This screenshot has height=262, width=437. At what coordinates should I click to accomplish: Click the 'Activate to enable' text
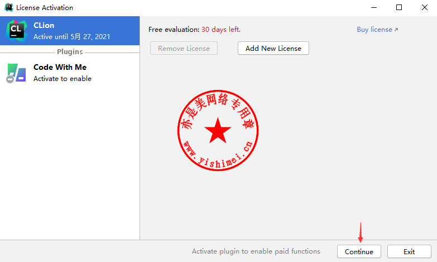pyautogui.click(x=63, y=79)
